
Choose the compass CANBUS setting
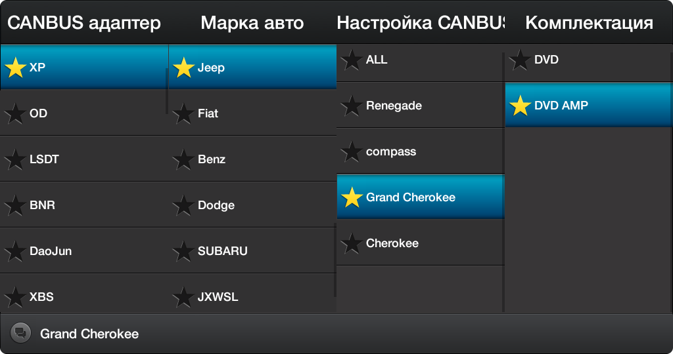421,151
